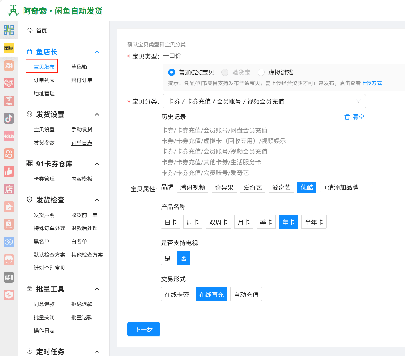Select the 月卡 product name option
The image size is (405, 356).
[244, 222]
